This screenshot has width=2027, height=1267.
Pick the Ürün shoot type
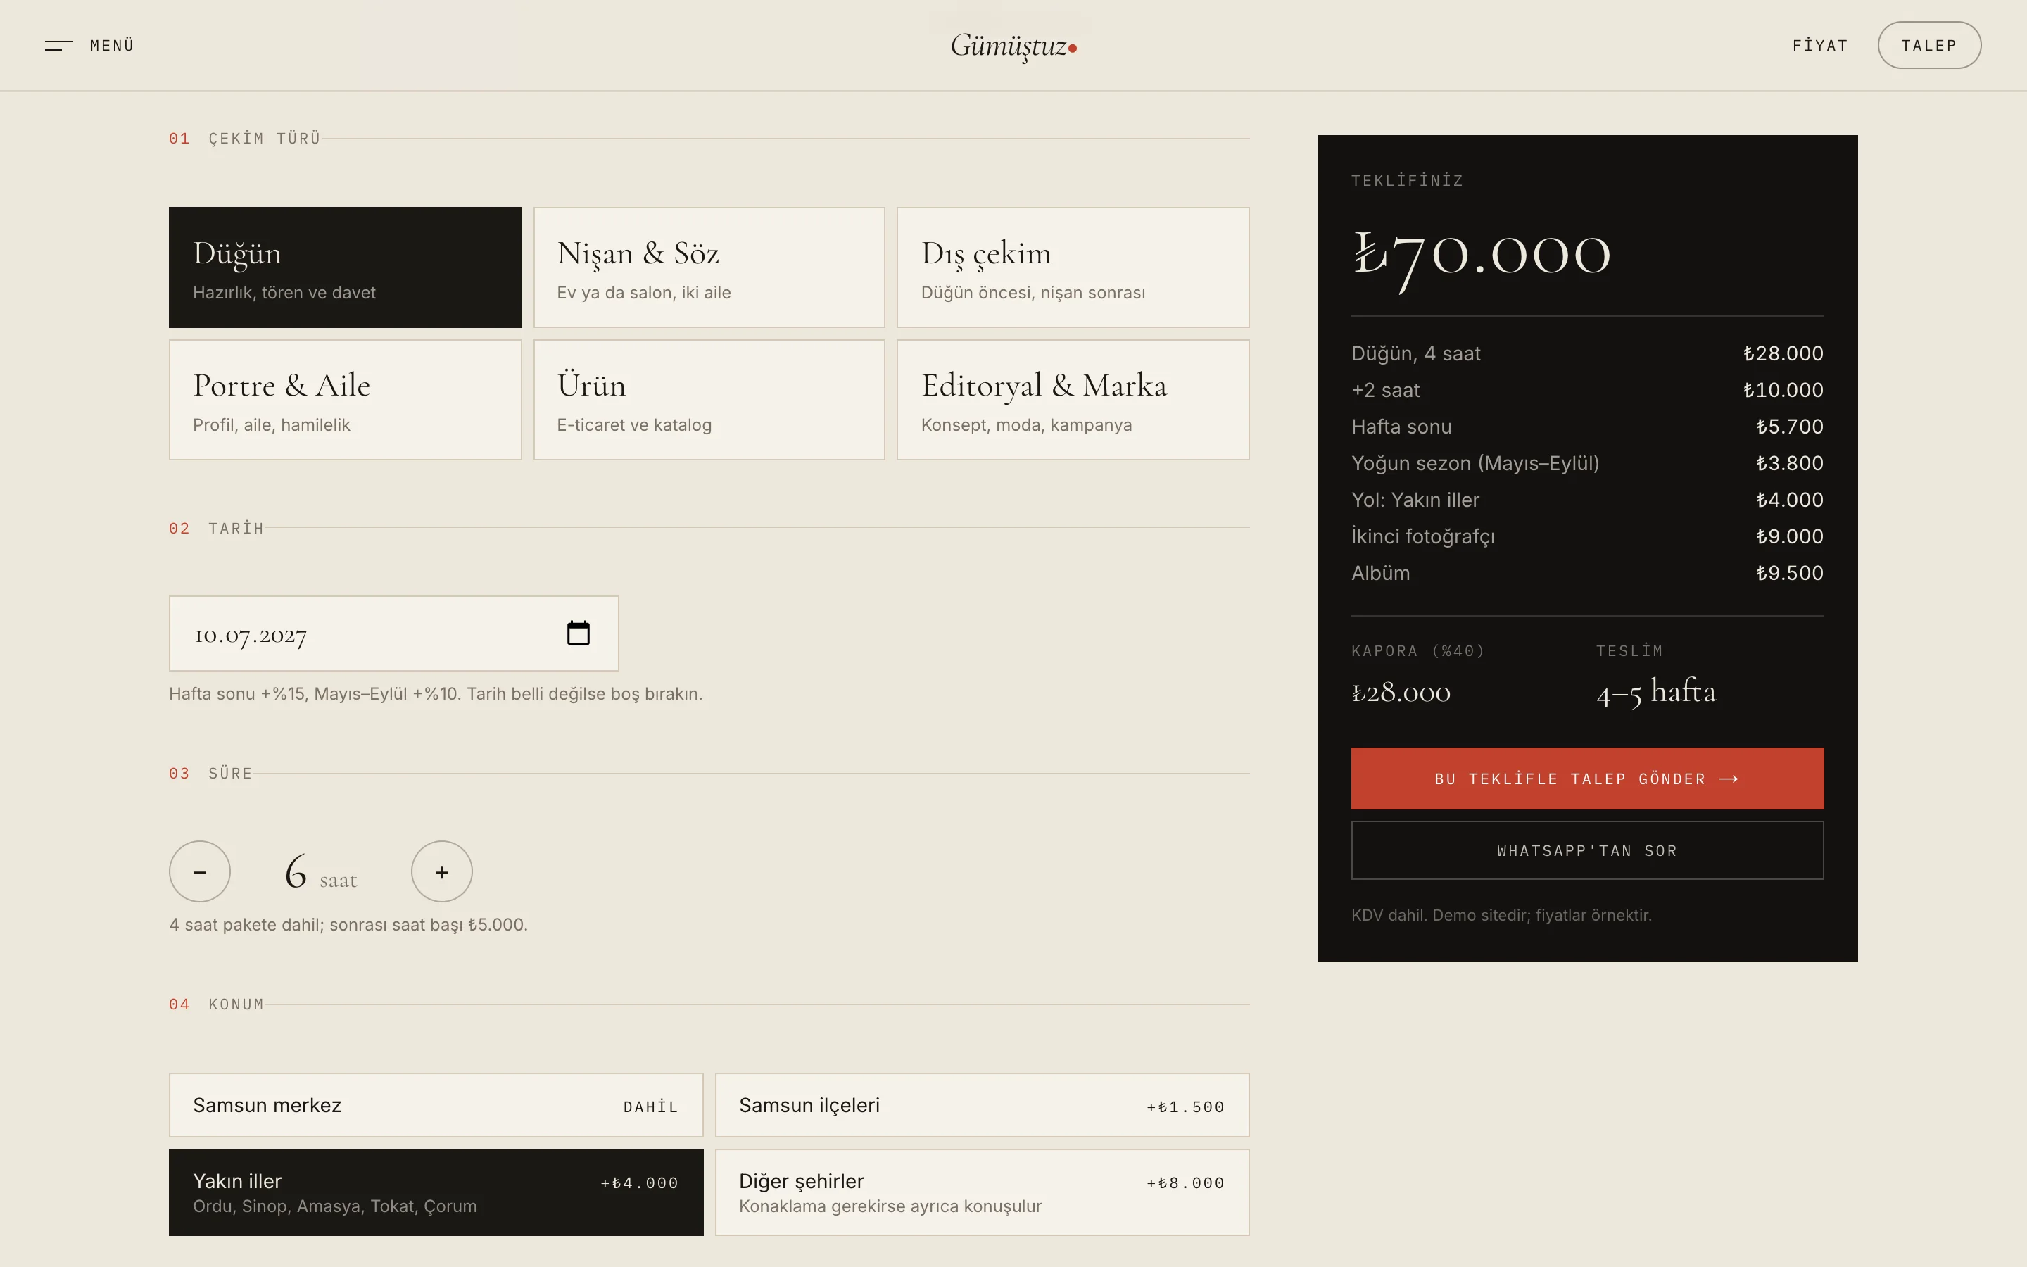point(709,400)
